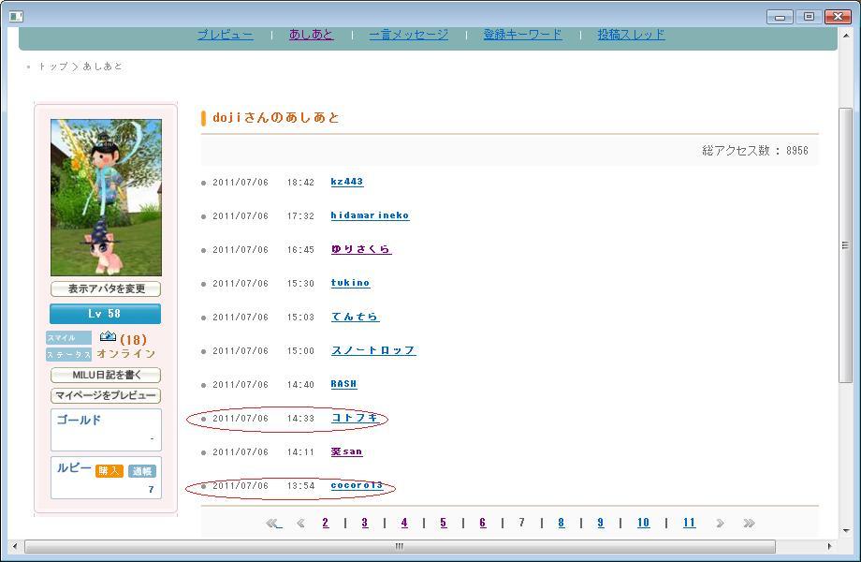Click the smile crown icon

click(x=108, y=337)
